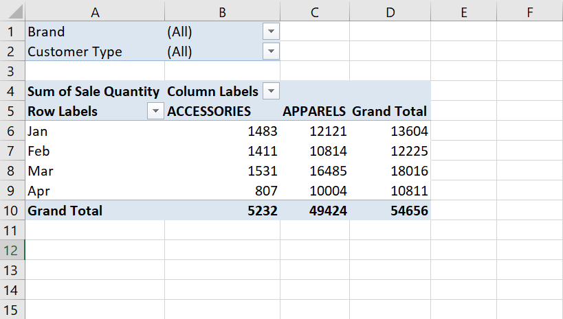
Task: Select column C header
Action: [x=315, y=12]
